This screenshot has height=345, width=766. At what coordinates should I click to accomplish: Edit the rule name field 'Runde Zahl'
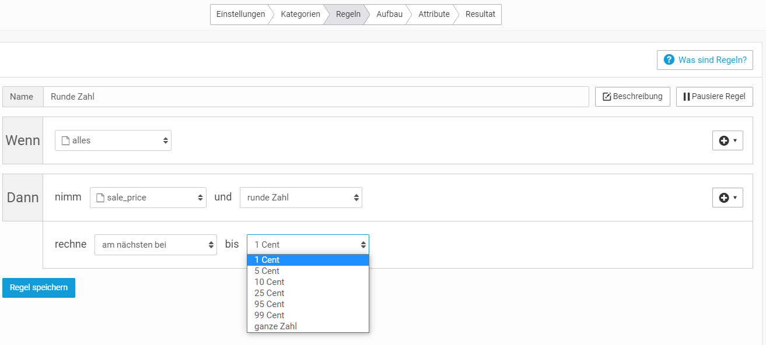(316, 97)
